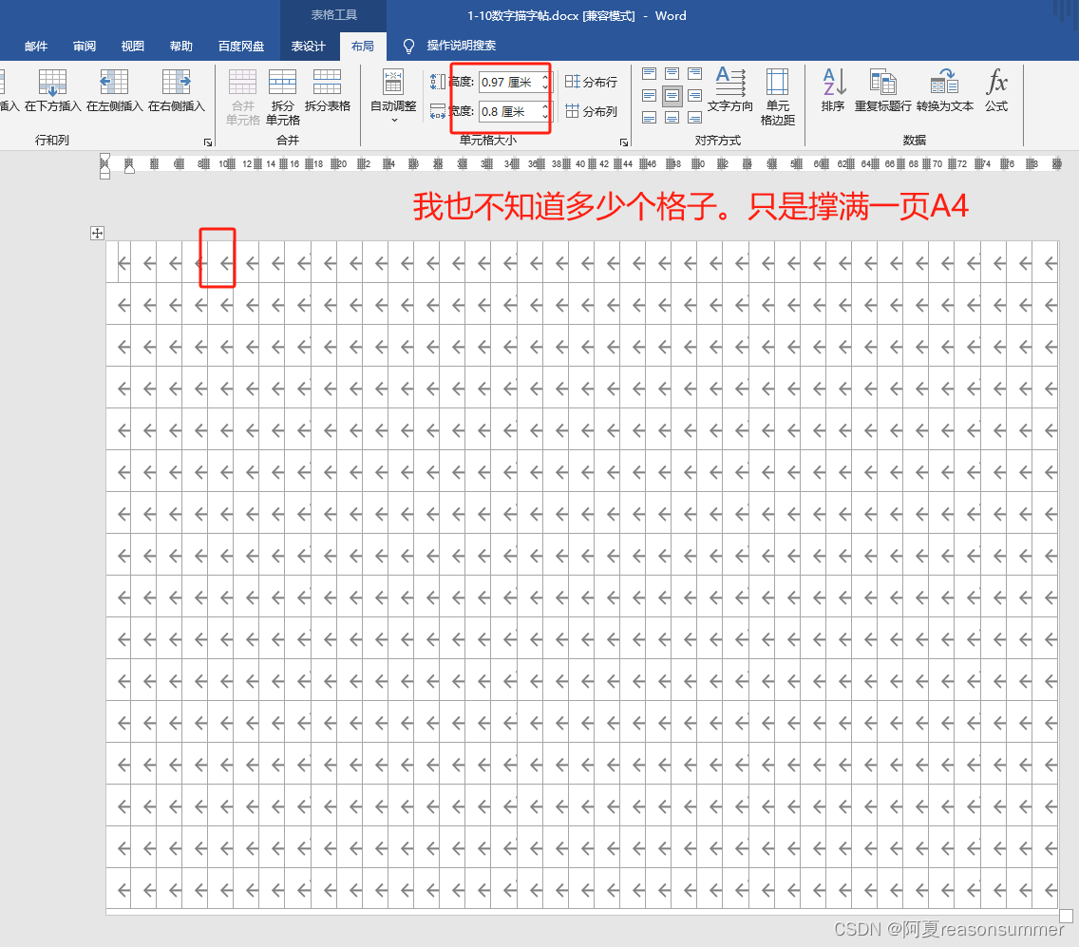Open Table Design (表设计) tab

click(x=308, y=47)
